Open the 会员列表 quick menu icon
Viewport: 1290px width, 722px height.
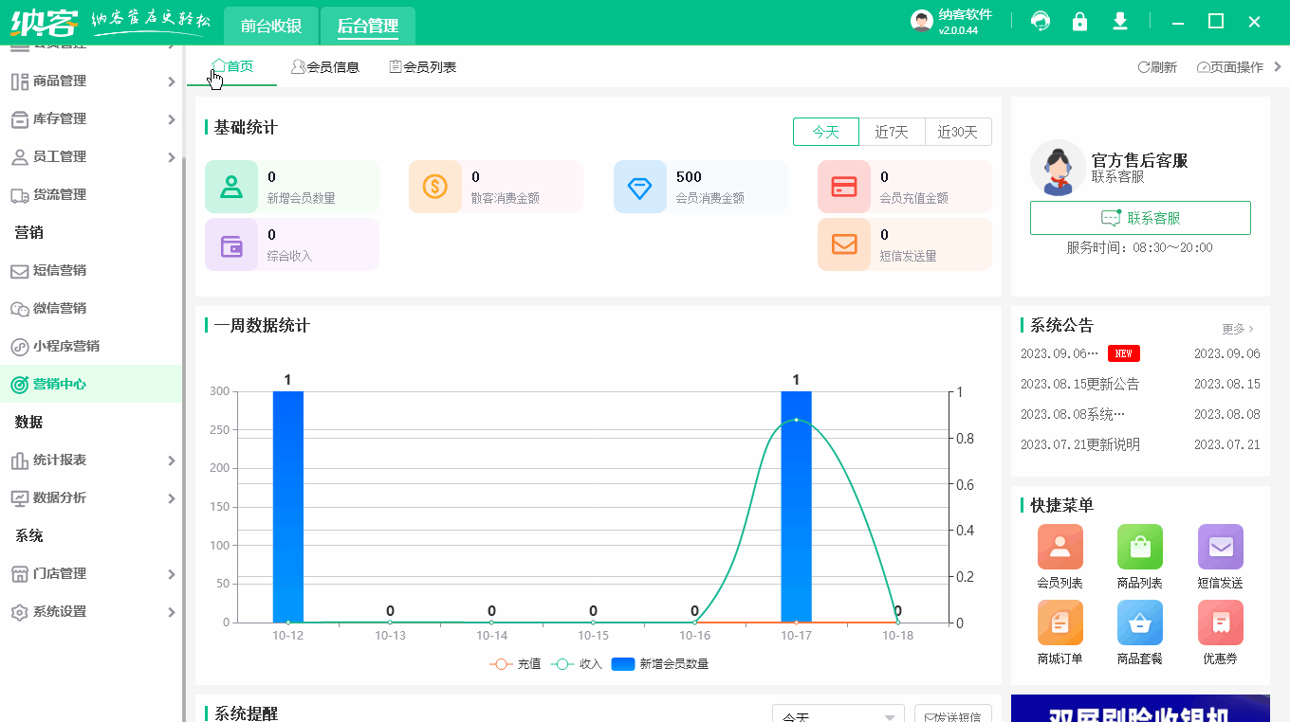(1060, 548)
